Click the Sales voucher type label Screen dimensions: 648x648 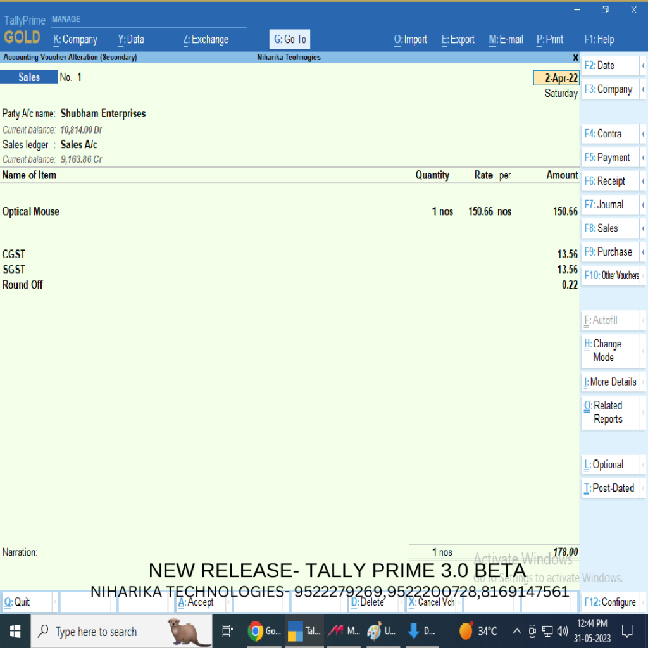(x=29, y=77)
